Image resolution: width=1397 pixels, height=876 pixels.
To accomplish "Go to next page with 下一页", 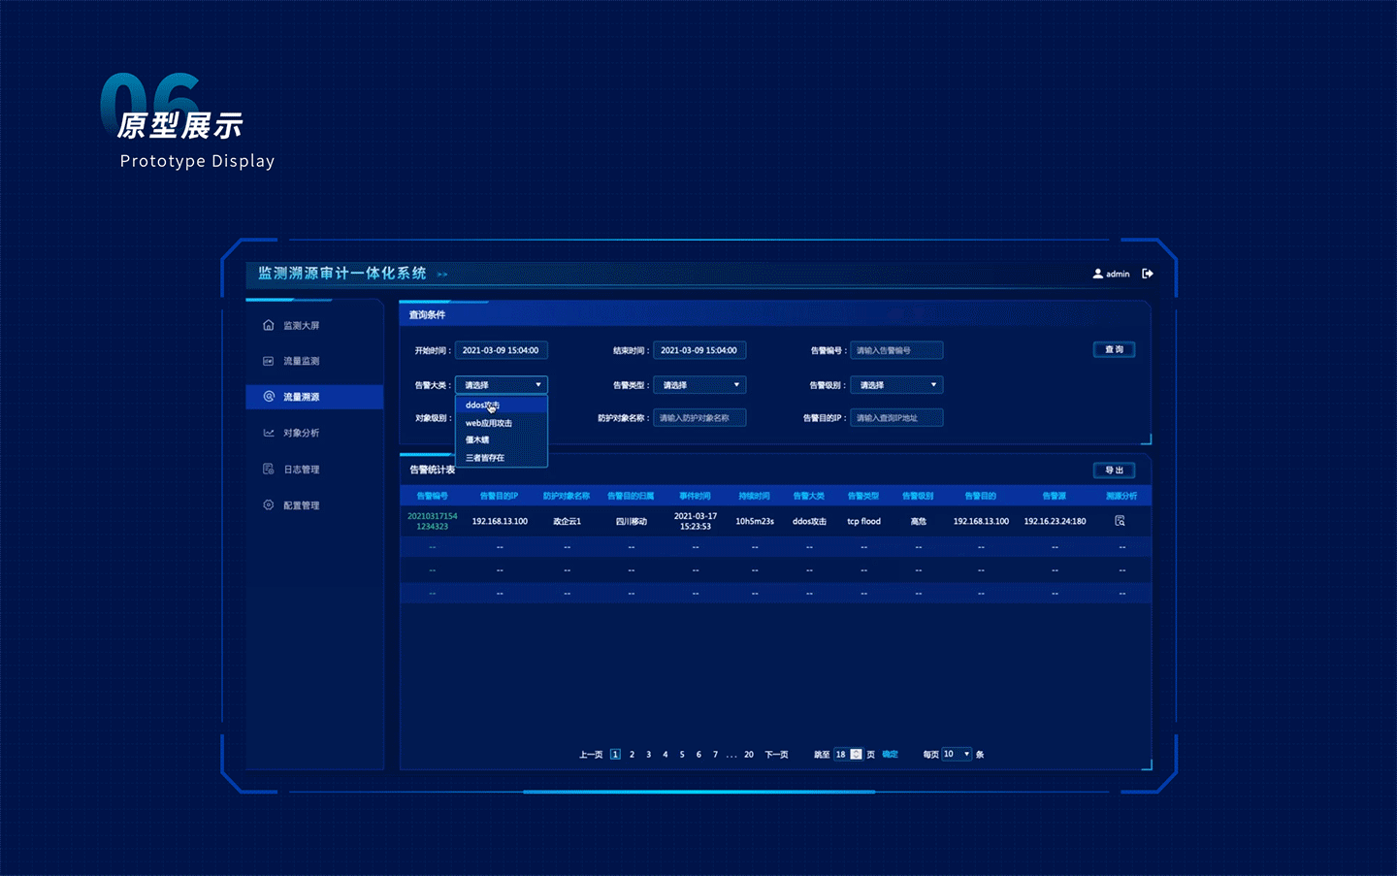I will coord(776,755).
